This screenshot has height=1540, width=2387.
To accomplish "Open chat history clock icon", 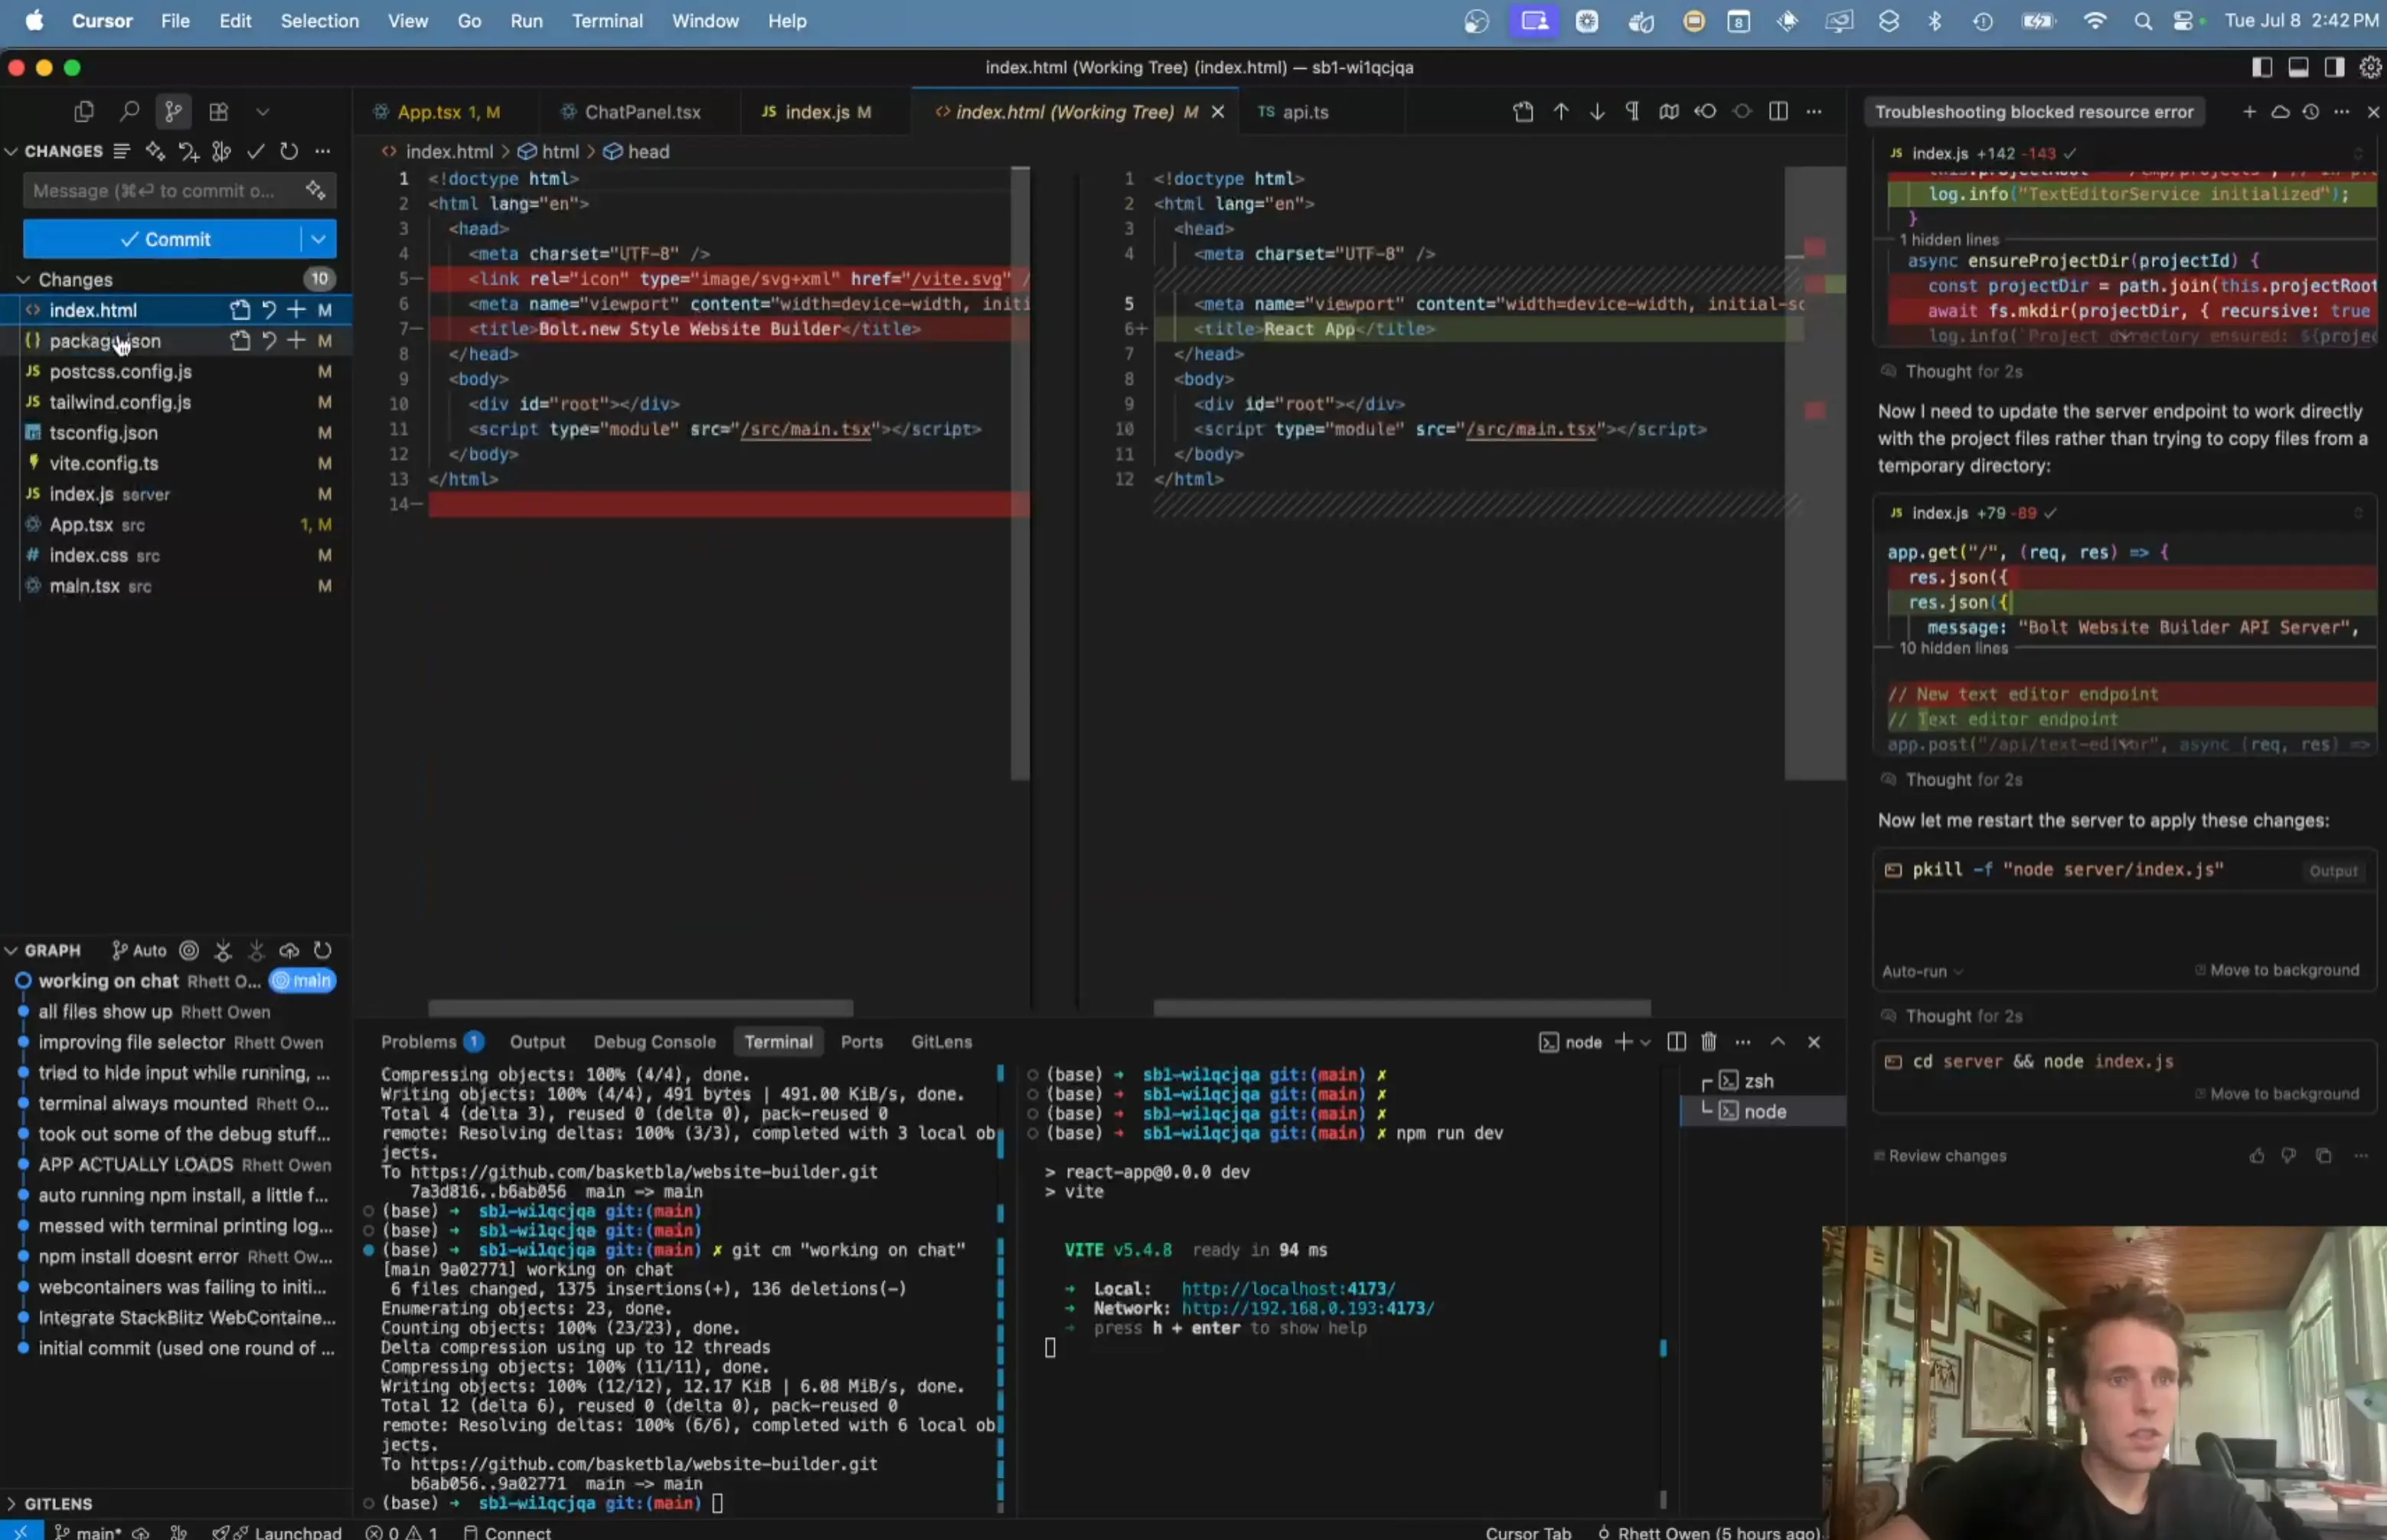I will [2310, 111].
